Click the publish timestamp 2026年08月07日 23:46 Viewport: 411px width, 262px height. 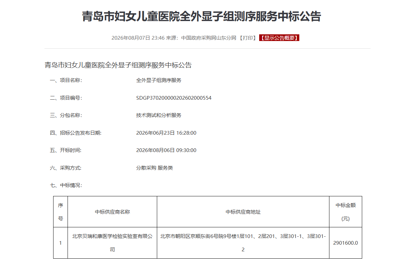click(138, 38)
